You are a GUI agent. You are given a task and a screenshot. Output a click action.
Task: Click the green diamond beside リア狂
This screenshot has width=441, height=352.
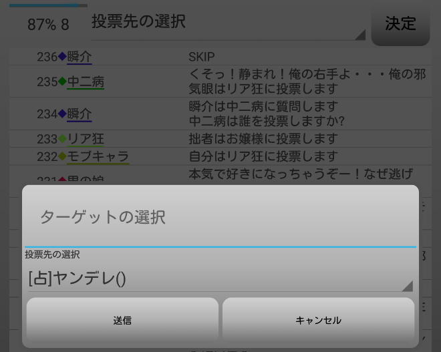click(63, 139)
